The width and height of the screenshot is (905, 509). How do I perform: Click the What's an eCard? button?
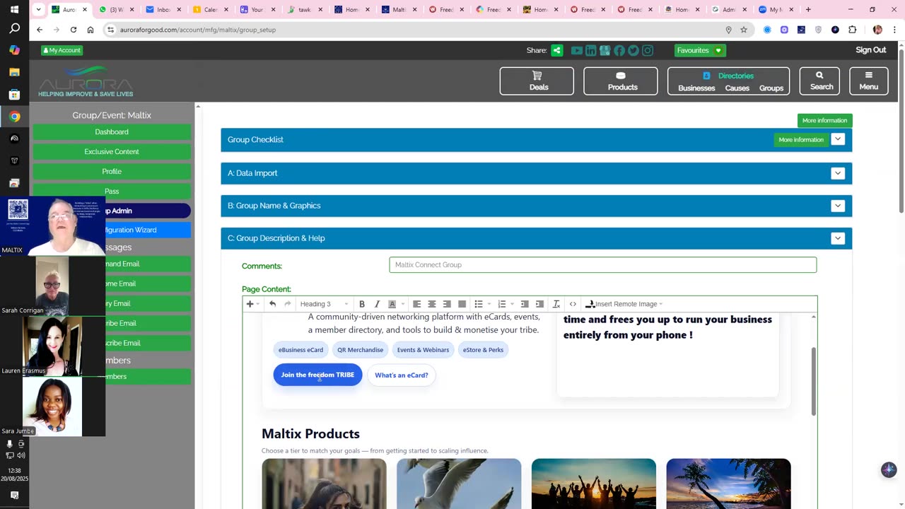pyautogui.click(x=402, y=375)
